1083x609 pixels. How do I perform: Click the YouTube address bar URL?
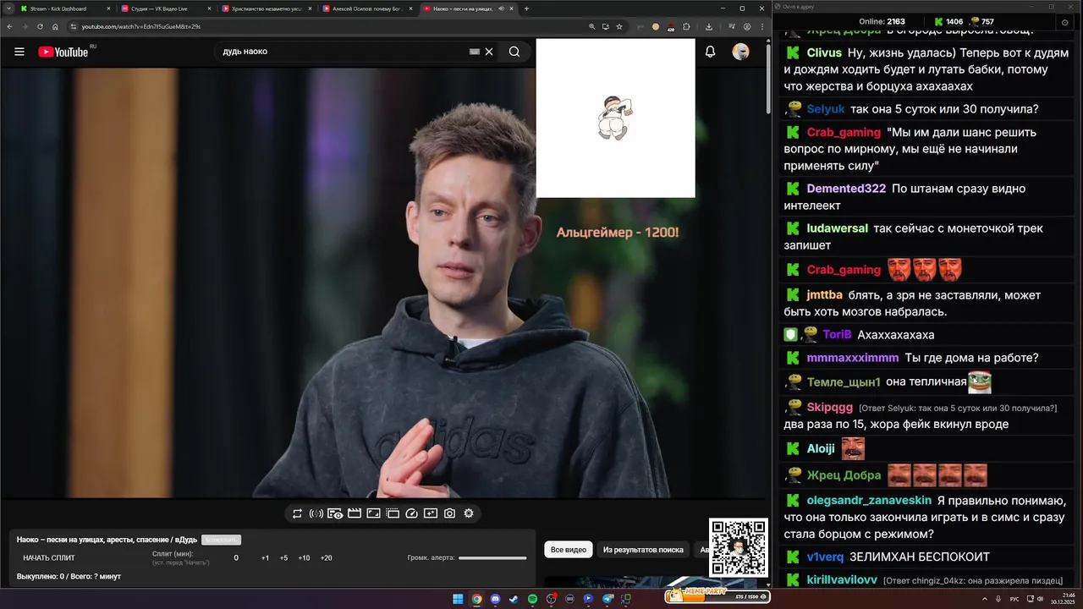click(x=141, y=26)
